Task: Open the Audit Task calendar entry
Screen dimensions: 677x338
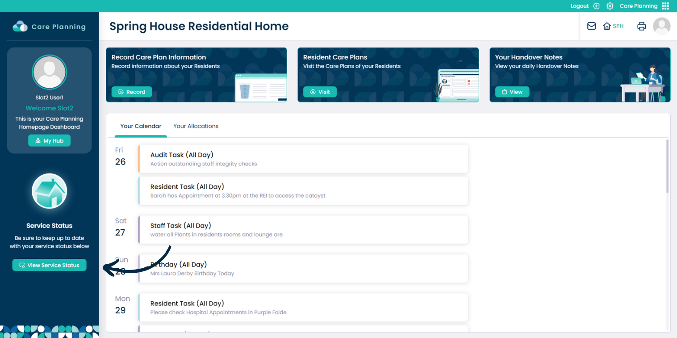Action: coord(303,159)
